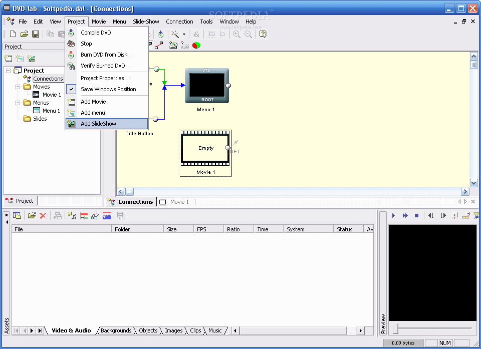Switch to the Backgrounds assets tab
The height and width of the screenshot is (349, 481).
[x=116, y=330]
